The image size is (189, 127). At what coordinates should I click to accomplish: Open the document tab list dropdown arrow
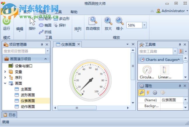click(127, 44)
